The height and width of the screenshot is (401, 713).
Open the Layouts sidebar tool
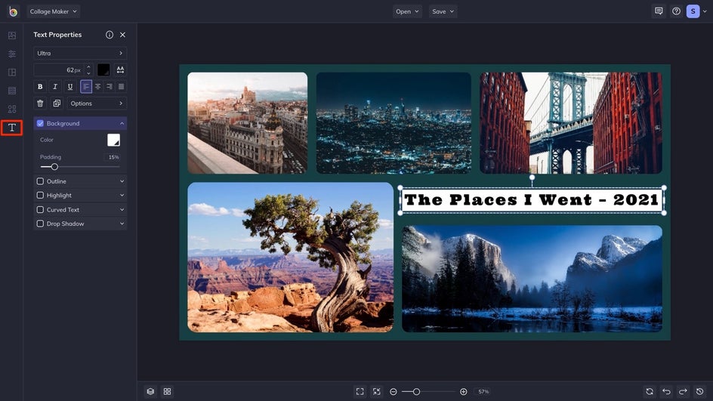[12, 72]
